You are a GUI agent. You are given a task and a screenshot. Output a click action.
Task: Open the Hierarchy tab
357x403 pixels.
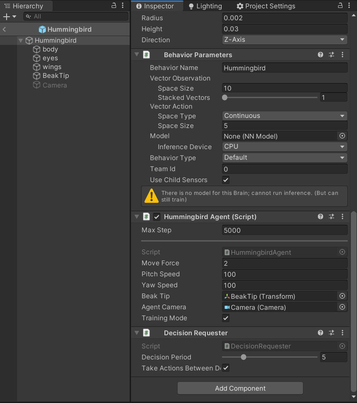[26, 6]
